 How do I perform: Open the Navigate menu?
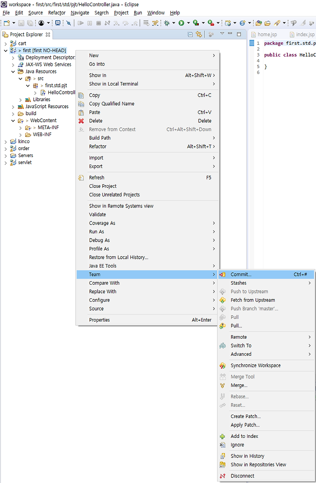(80, 13)
